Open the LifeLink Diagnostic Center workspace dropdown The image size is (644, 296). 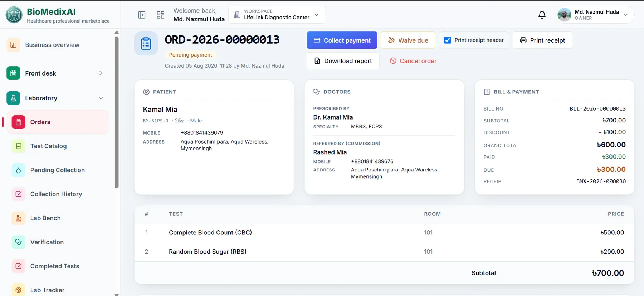[x=277, y=15]
